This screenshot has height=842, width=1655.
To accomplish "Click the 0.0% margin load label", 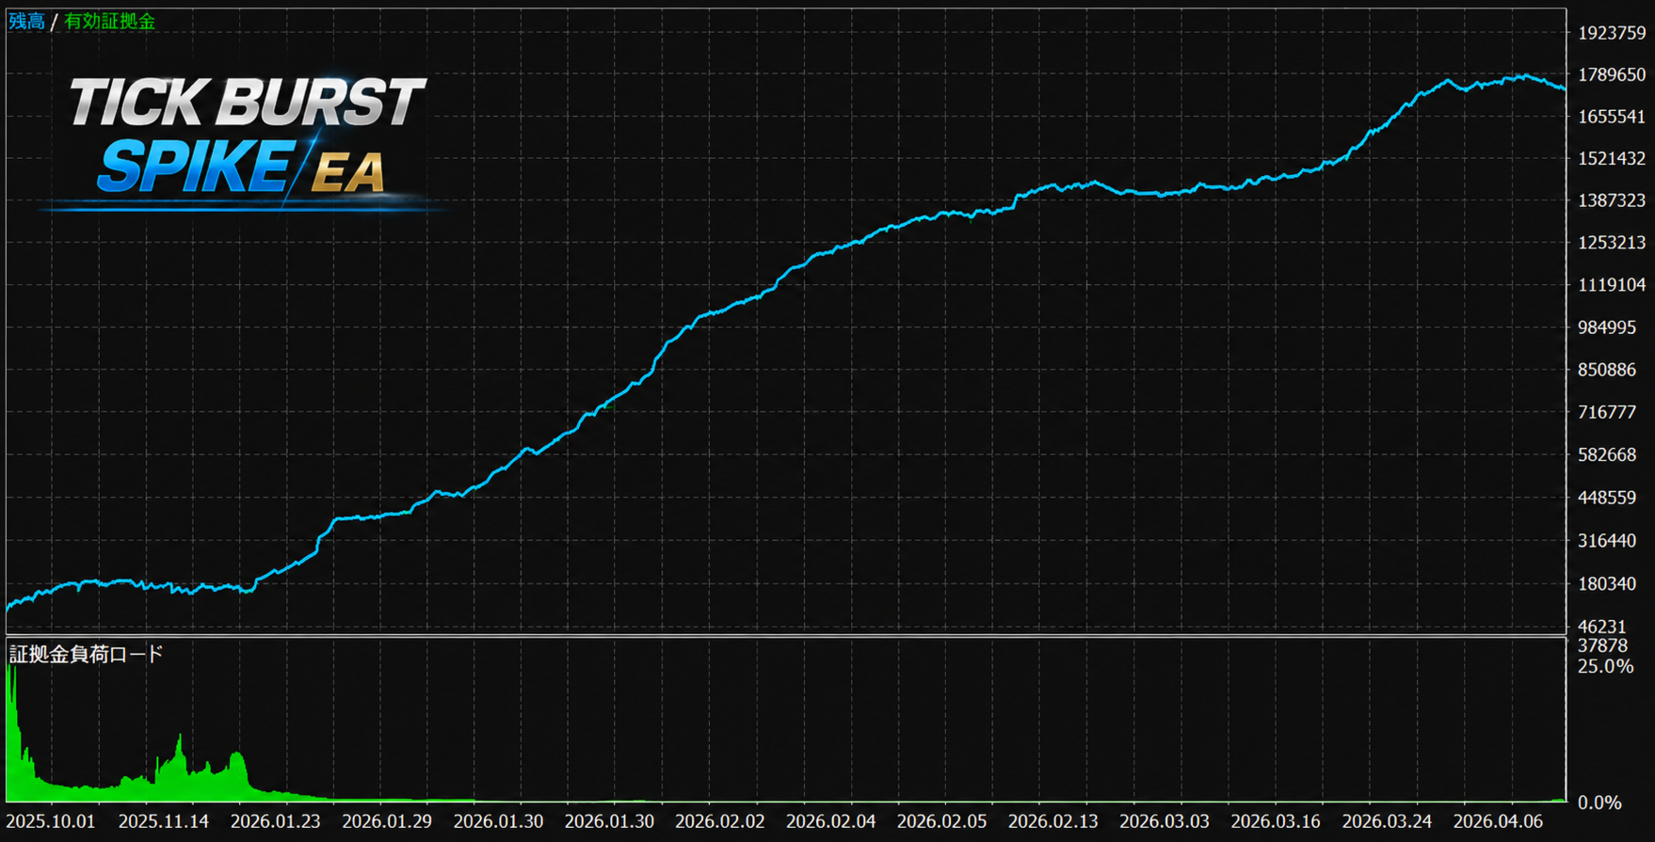I will pyautogui.click(x=1599, y=802).
